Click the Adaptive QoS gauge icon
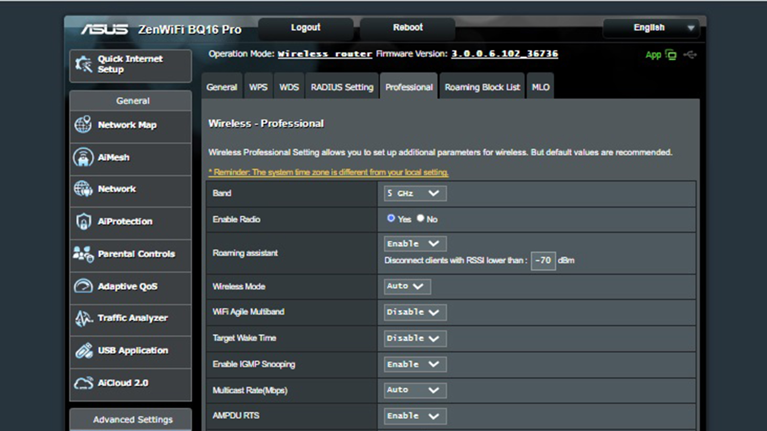This screenshot has height=431, width=767. [x=83, y=286]
